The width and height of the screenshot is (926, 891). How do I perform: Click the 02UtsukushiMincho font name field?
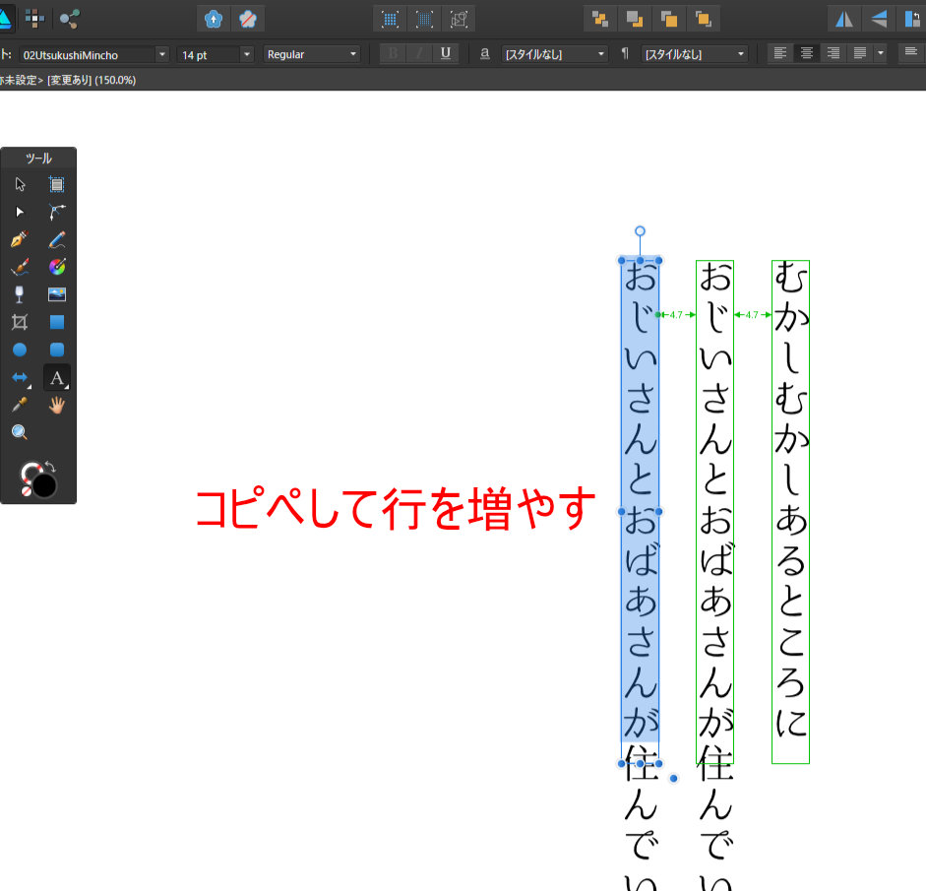tap(88, 55)
